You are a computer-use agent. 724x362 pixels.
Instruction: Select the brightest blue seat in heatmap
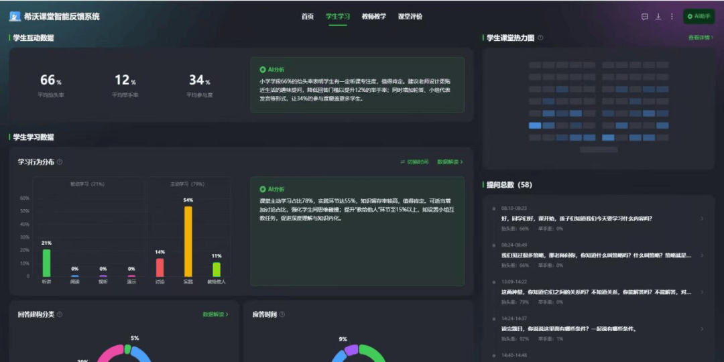pyautogui.click(x=534, y=125)
